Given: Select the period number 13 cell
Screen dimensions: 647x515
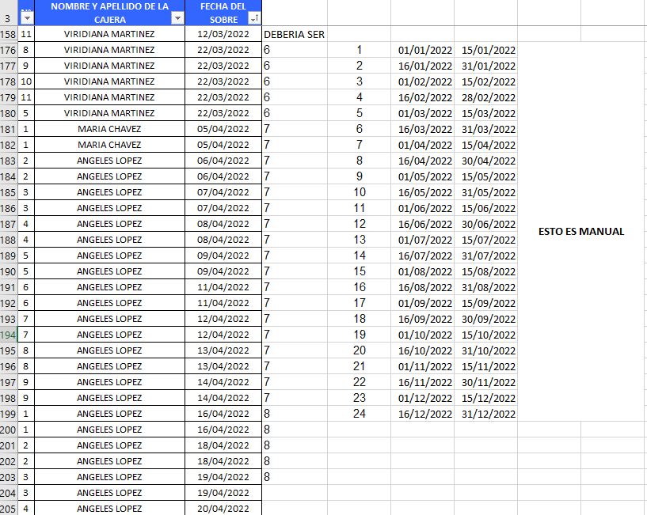Looking at the screenshot, I should click(360, 240).
